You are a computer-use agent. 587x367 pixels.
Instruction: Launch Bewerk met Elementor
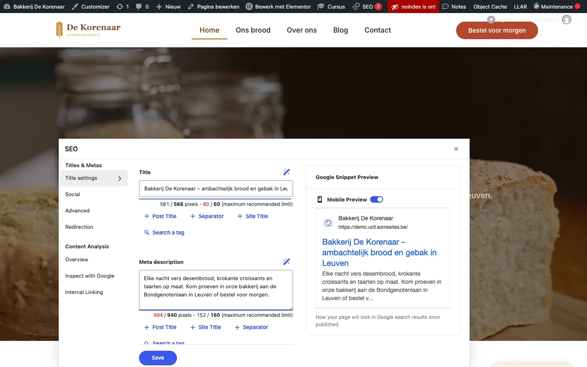click(278, 7)
